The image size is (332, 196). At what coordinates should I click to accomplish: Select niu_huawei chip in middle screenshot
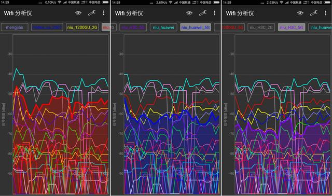(163, 27)
